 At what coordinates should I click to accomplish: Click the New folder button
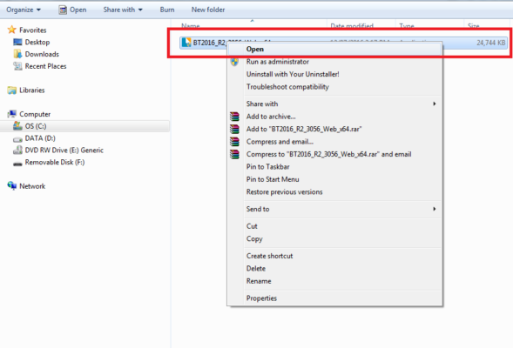[208, 10]
